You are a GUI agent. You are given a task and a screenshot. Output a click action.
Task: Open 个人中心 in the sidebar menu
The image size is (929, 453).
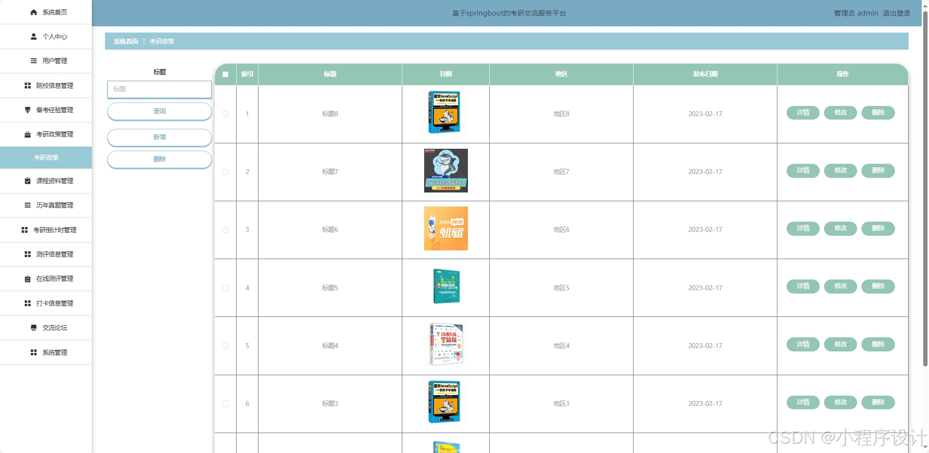click(46, 36)
